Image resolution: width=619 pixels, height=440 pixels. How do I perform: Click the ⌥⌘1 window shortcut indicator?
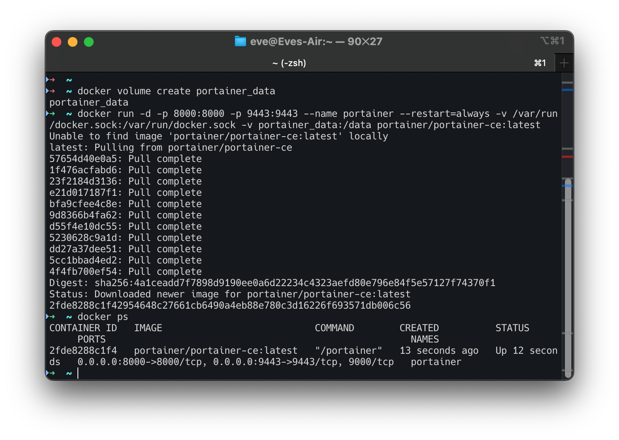click(x=552, y=40)
